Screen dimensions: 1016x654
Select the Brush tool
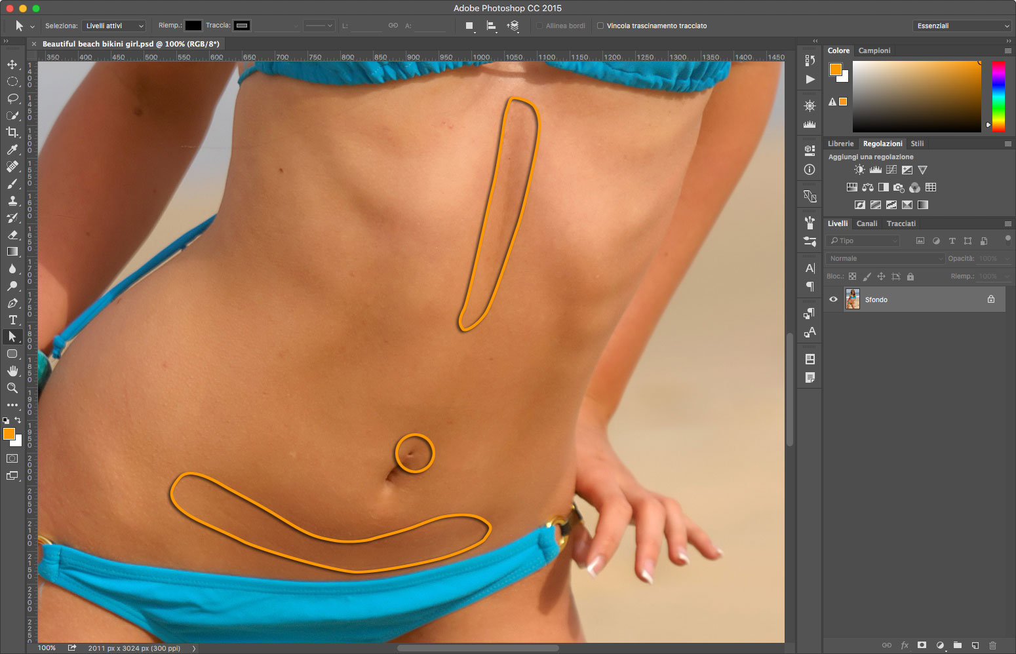tap(12, 183)
